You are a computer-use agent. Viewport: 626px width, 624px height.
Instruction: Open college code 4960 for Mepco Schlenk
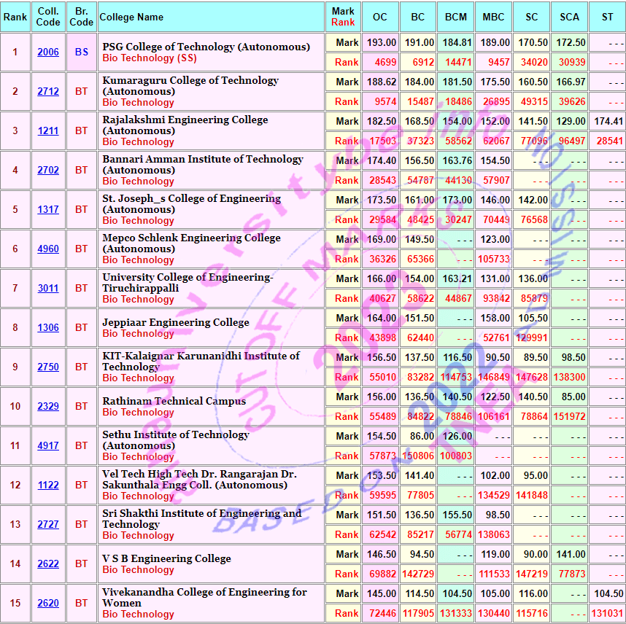click(48, 249)
